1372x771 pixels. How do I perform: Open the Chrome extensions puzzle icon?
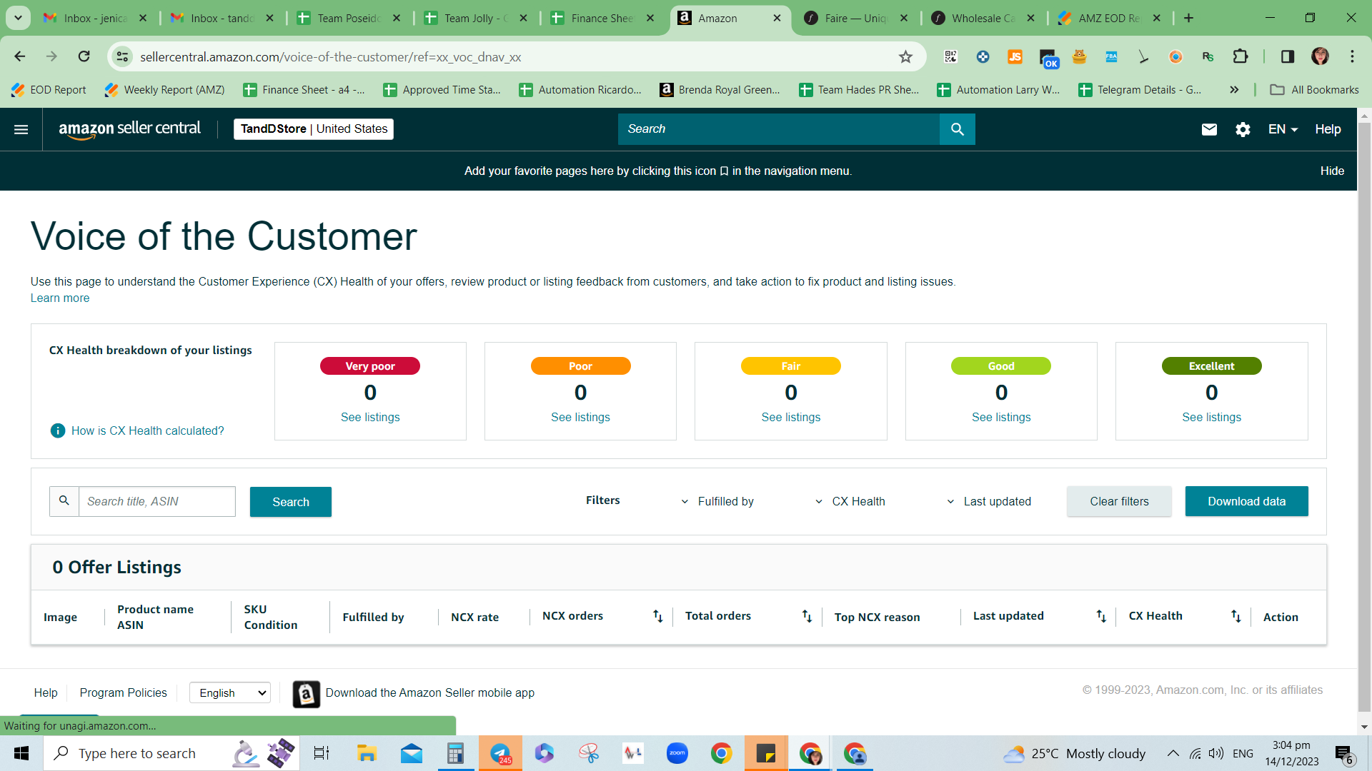coord(1240,56)
